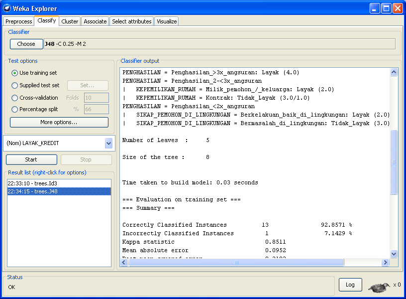The image size is (406, 299).
Task: Click the horizontal scrollbar thumb in classifier output
Action: click(236, 263)
